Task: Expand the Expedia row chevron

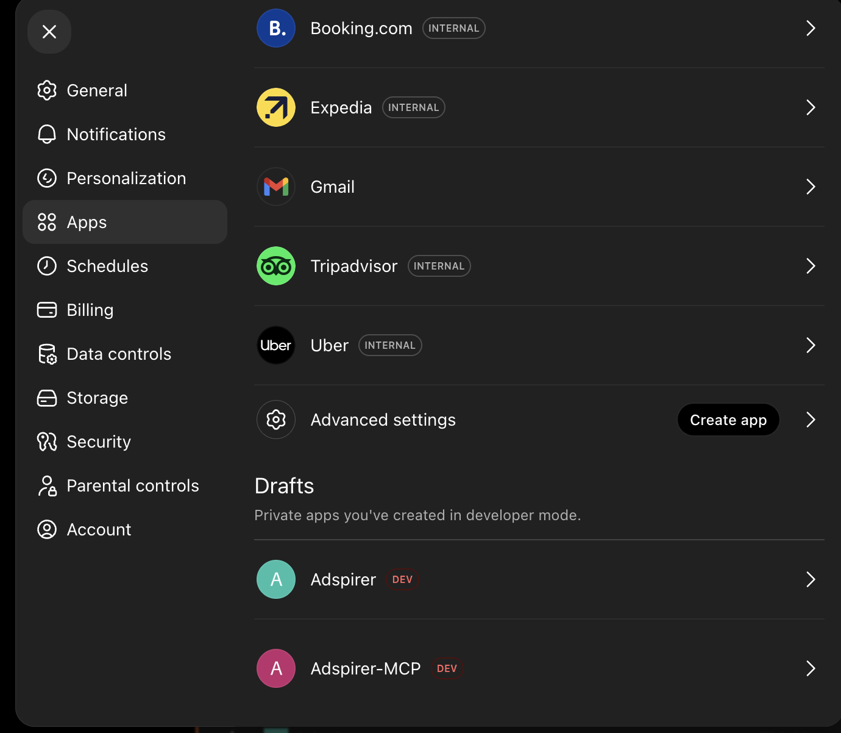Action: 811,107
